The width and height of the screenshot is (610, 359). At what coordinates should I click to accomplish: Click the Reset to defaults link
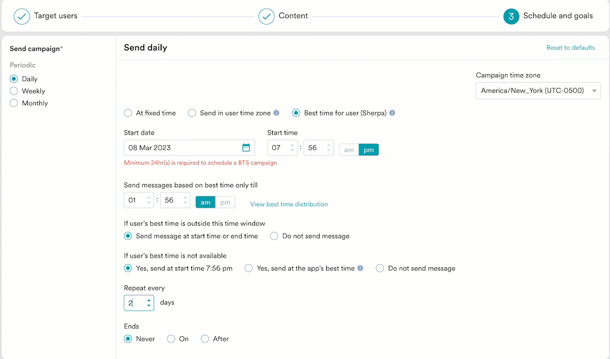click(x=571, y=48)
